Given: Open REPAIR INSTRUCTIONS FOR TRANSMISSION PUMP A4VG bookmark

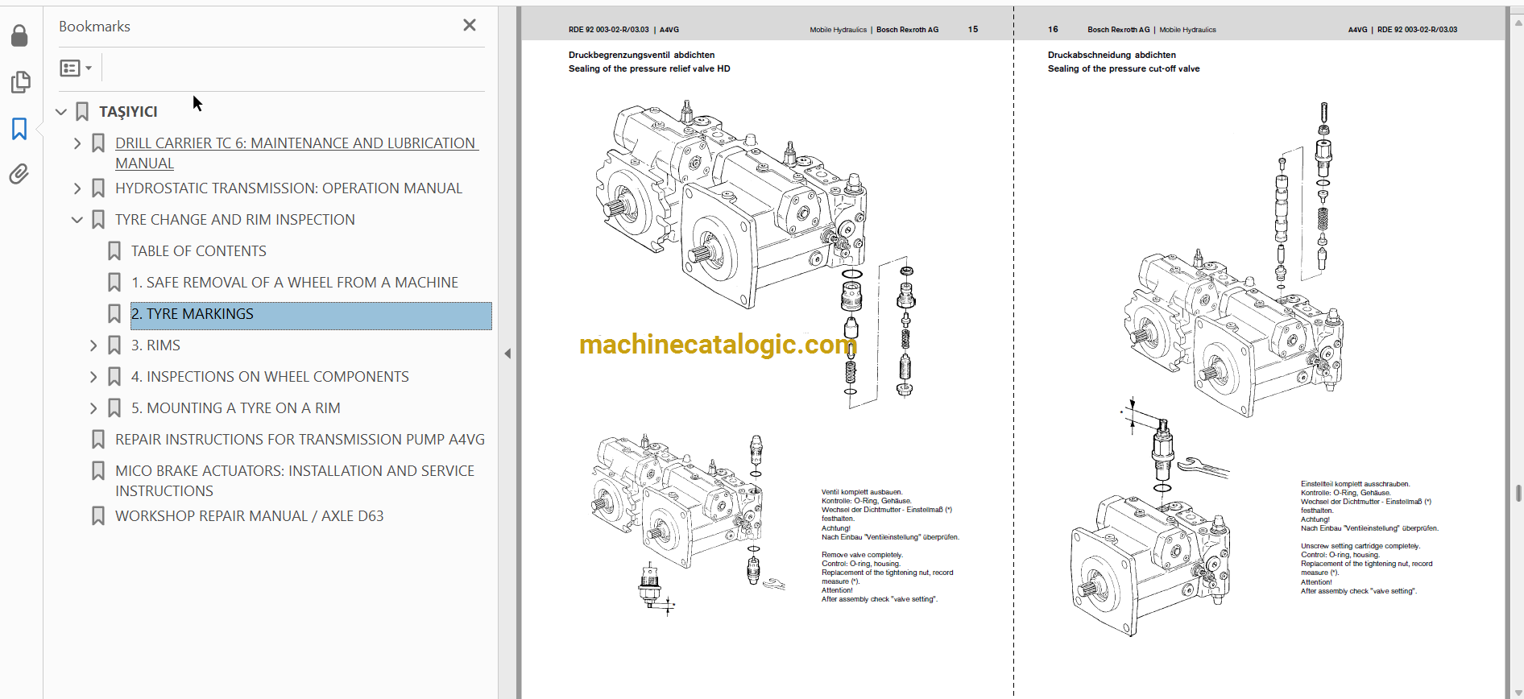Looking at the screenshot, I should point(300,440).
